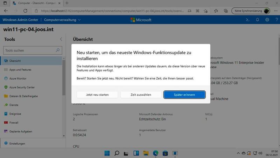
Task: Collapse the Tools panel chevron
Action: (61, 39)
